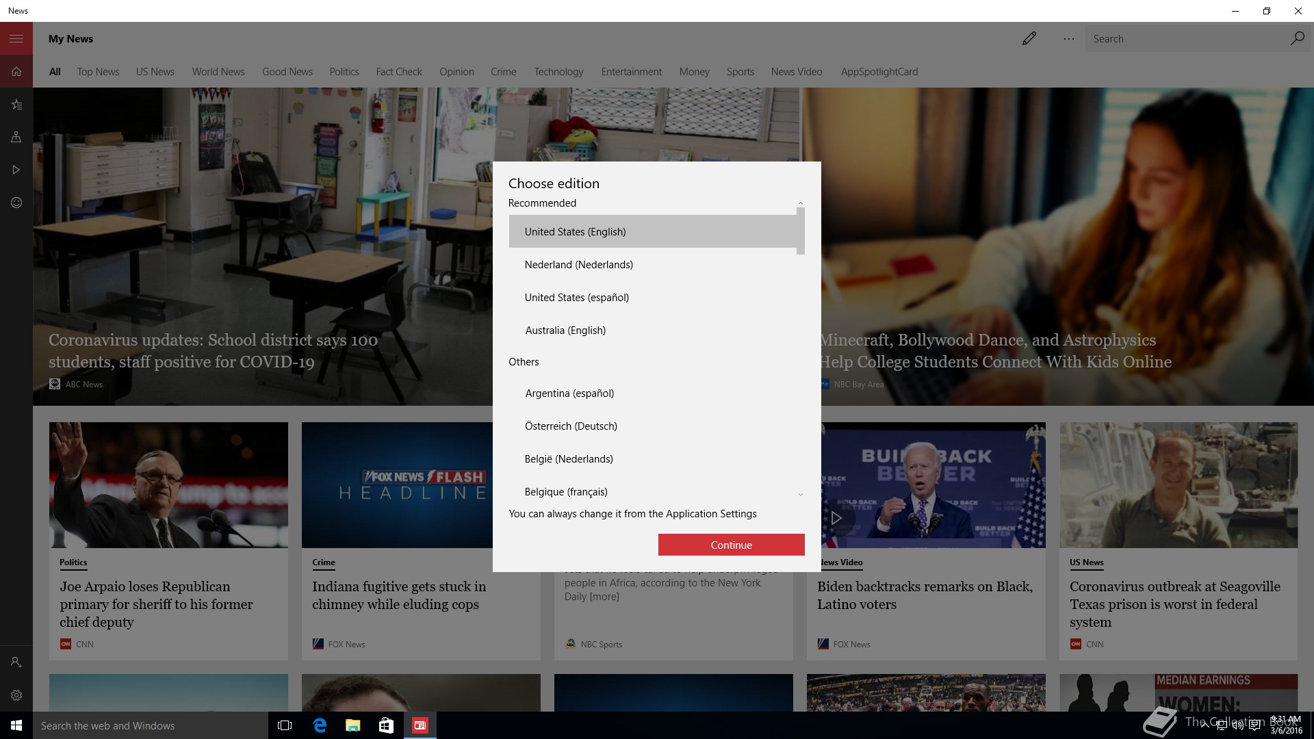
Task: Click the Windows Start button
Action: [x=16, y=725]
